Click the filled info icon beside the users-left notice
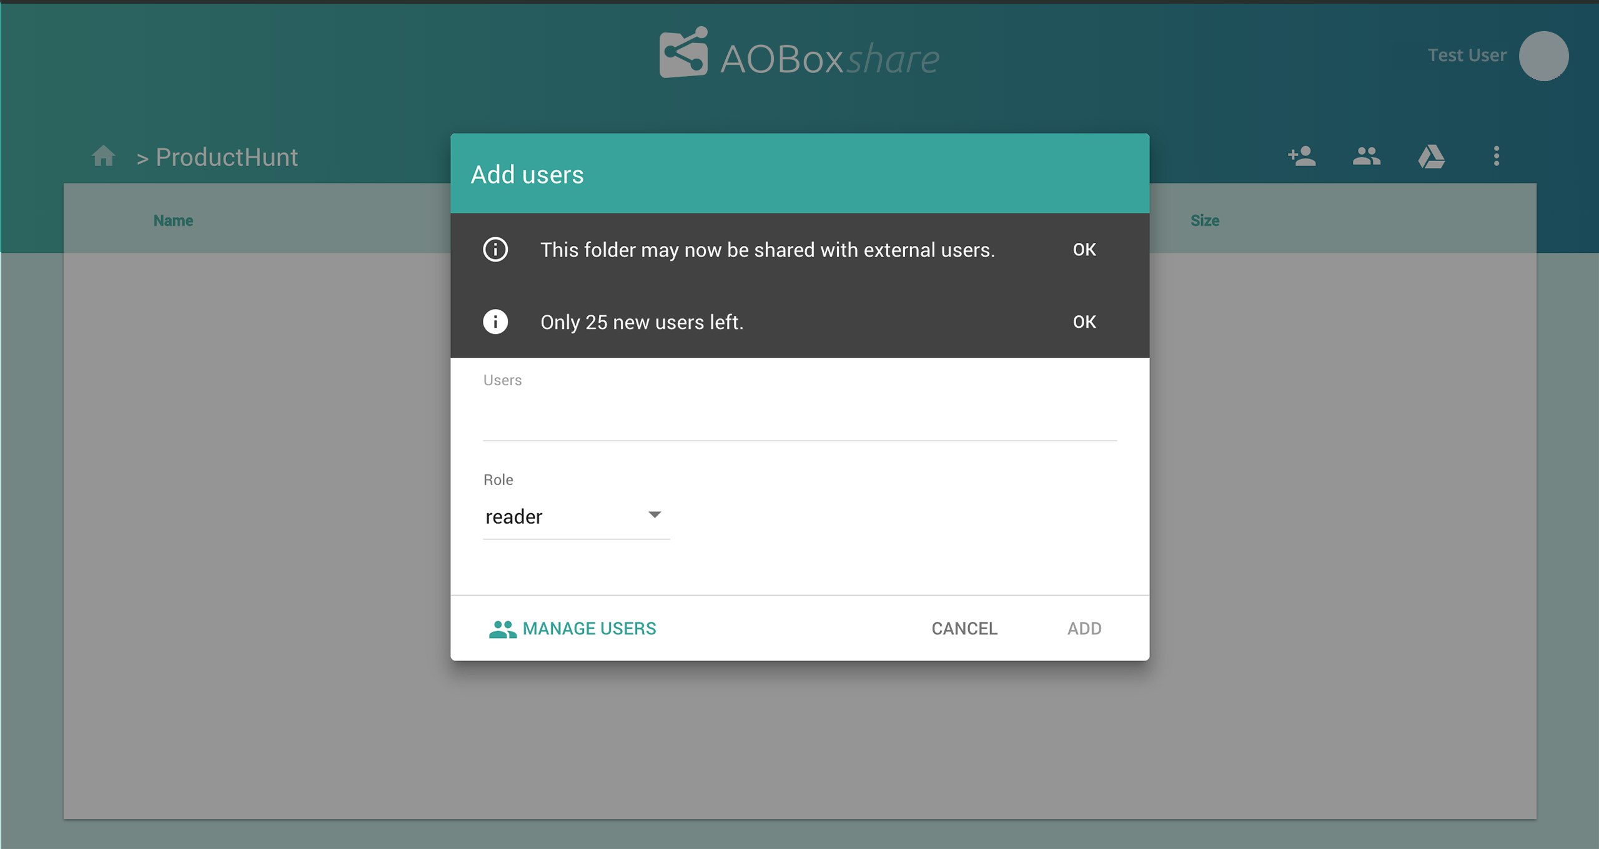The image size is (1599, 849). click(x=495, y=322)
